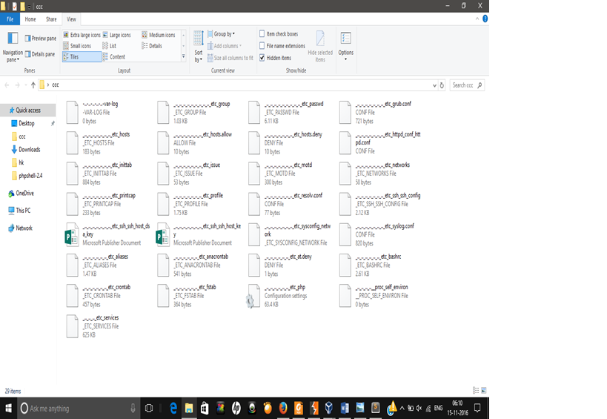Screen dimensions: 607x419
Task: Open the Windows Store taskbar icon
Action: click(205, 408)
